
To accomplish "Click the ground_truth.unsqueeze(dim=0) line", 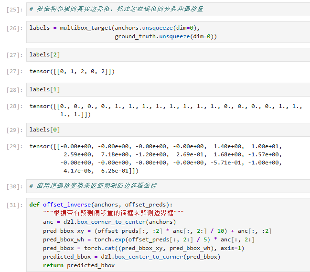I will point(166,37).
